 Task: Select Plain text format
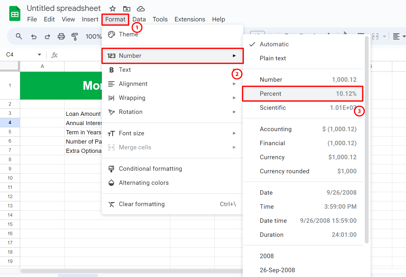click(303, 58)
